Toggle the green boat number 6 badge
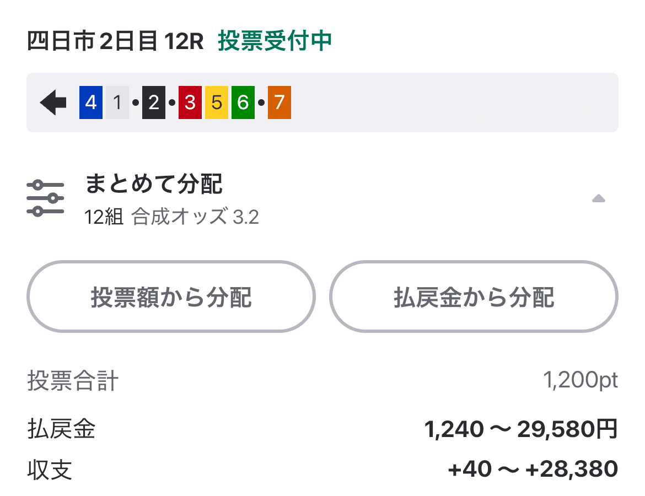The height and width of the screenshot is (496, 645). [243, 102]
